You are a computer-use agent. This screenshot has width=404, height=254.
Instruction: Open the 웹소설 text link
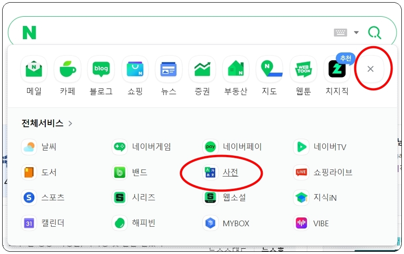point(234,198)
